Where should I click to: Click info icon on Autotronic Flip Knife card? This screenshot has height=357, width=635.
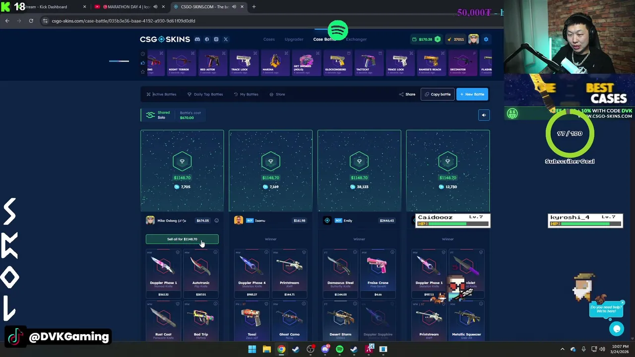(215, 252)
